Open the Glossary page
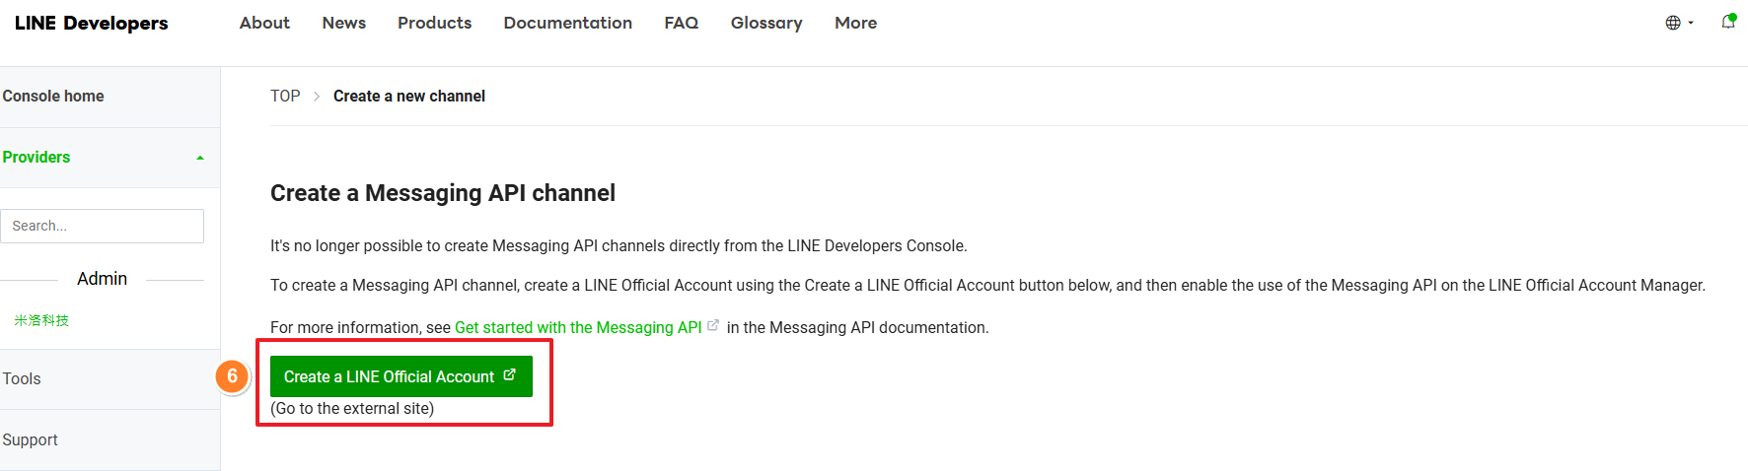Screen dimensions: 1748x471 (765, 23)
